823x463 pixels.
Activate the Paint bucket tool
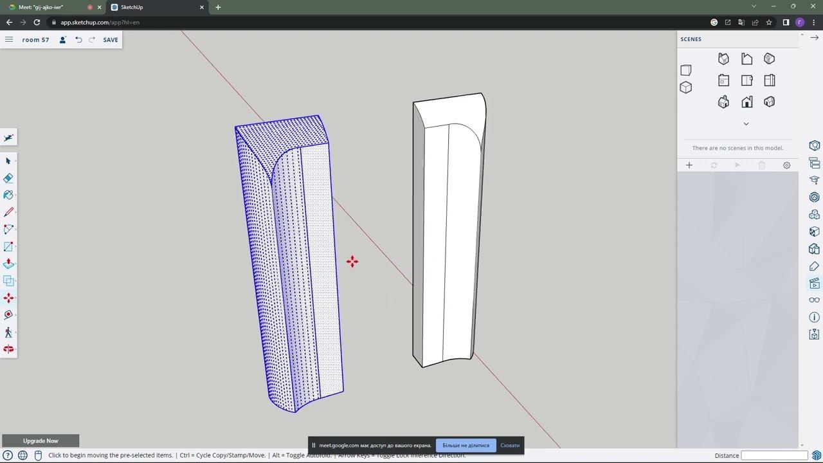[8, 195]
